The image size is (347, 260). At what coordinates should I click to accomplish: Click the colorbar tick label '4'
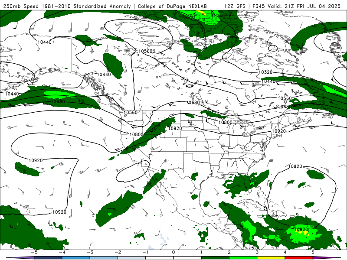click(x=285, y=252)
